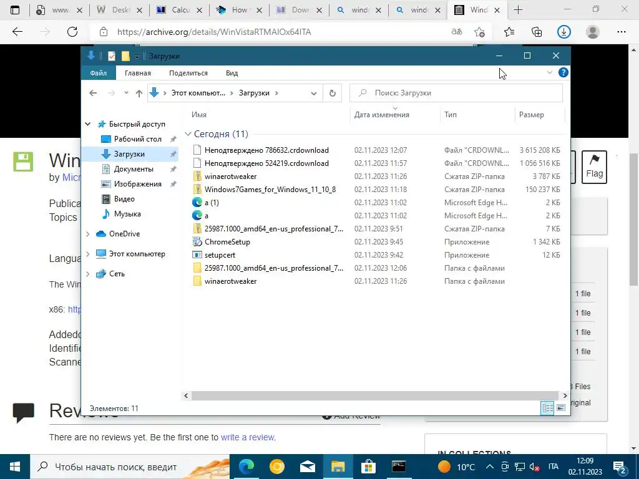Open address bar history dropdown

(x=314, y=94)
